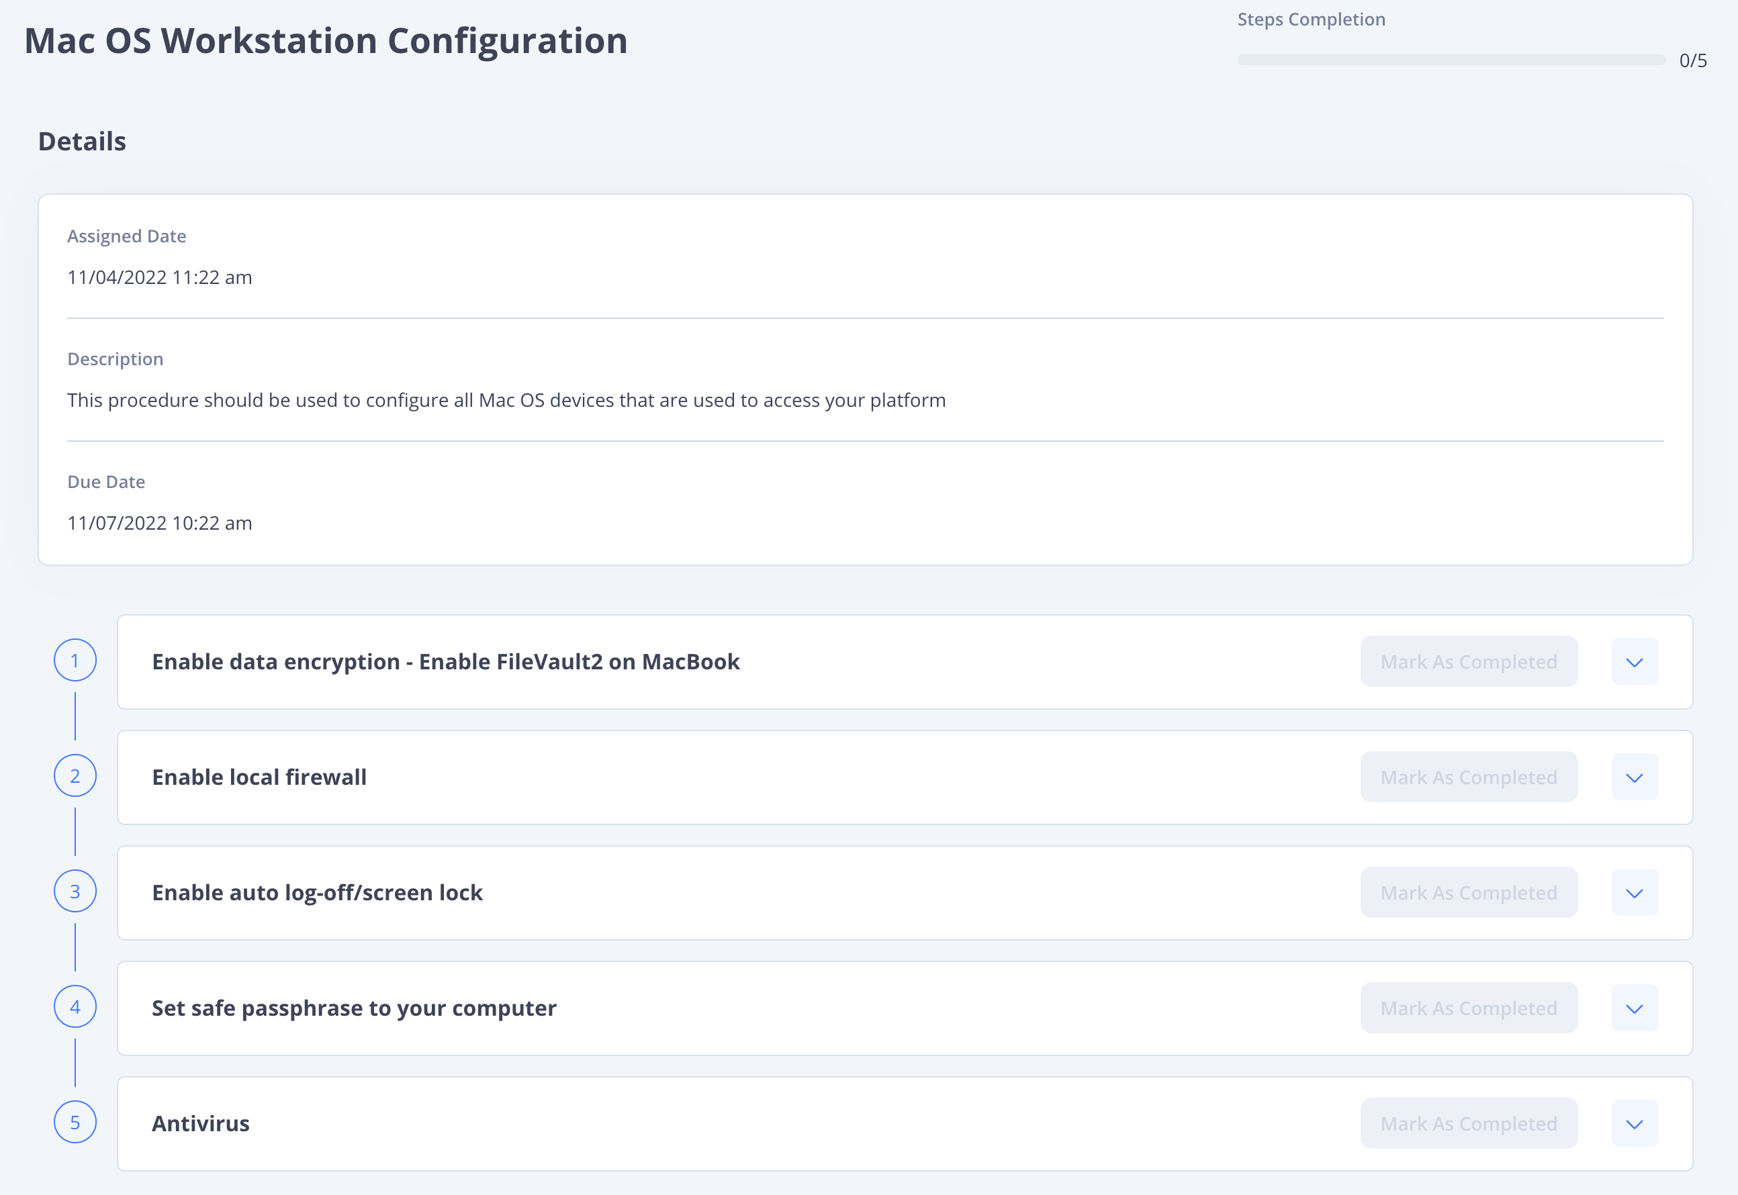Click the Antivirus step title
The image size is (1738, 1195).
point(201,1123)
